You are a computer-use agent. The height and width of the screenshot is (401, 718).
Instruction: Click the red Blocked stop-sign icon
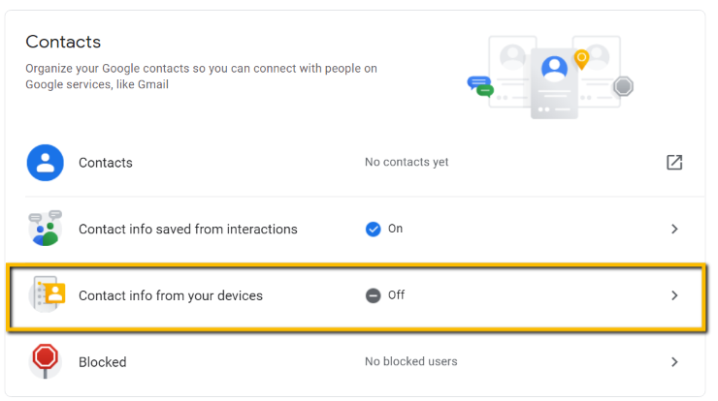click(x=45, y=361)
